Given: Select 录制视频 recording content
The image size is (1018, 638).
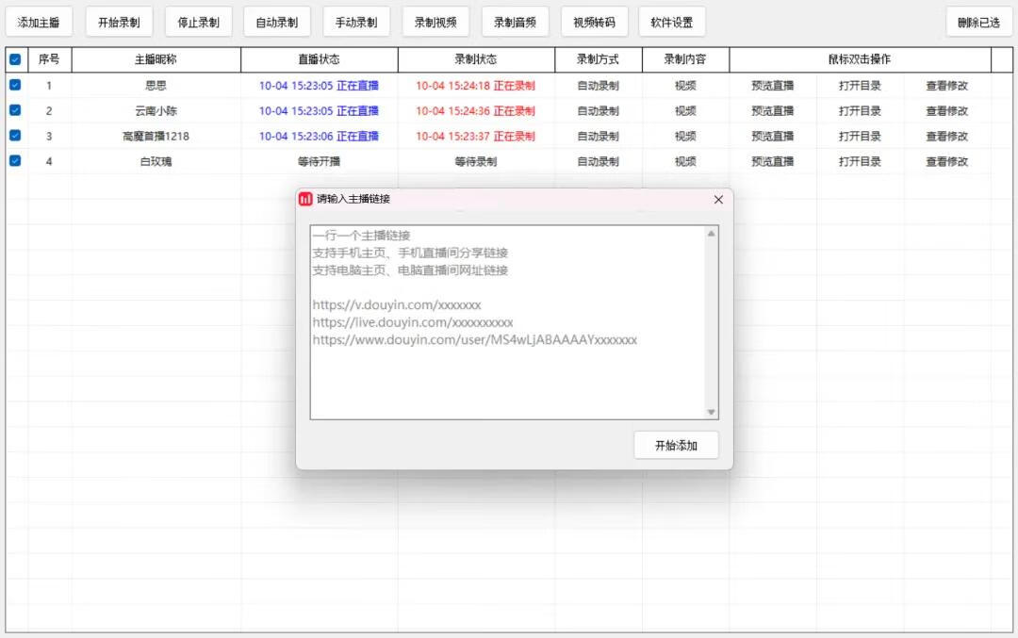Looking at the screenshot, I should tap(435, 21).
